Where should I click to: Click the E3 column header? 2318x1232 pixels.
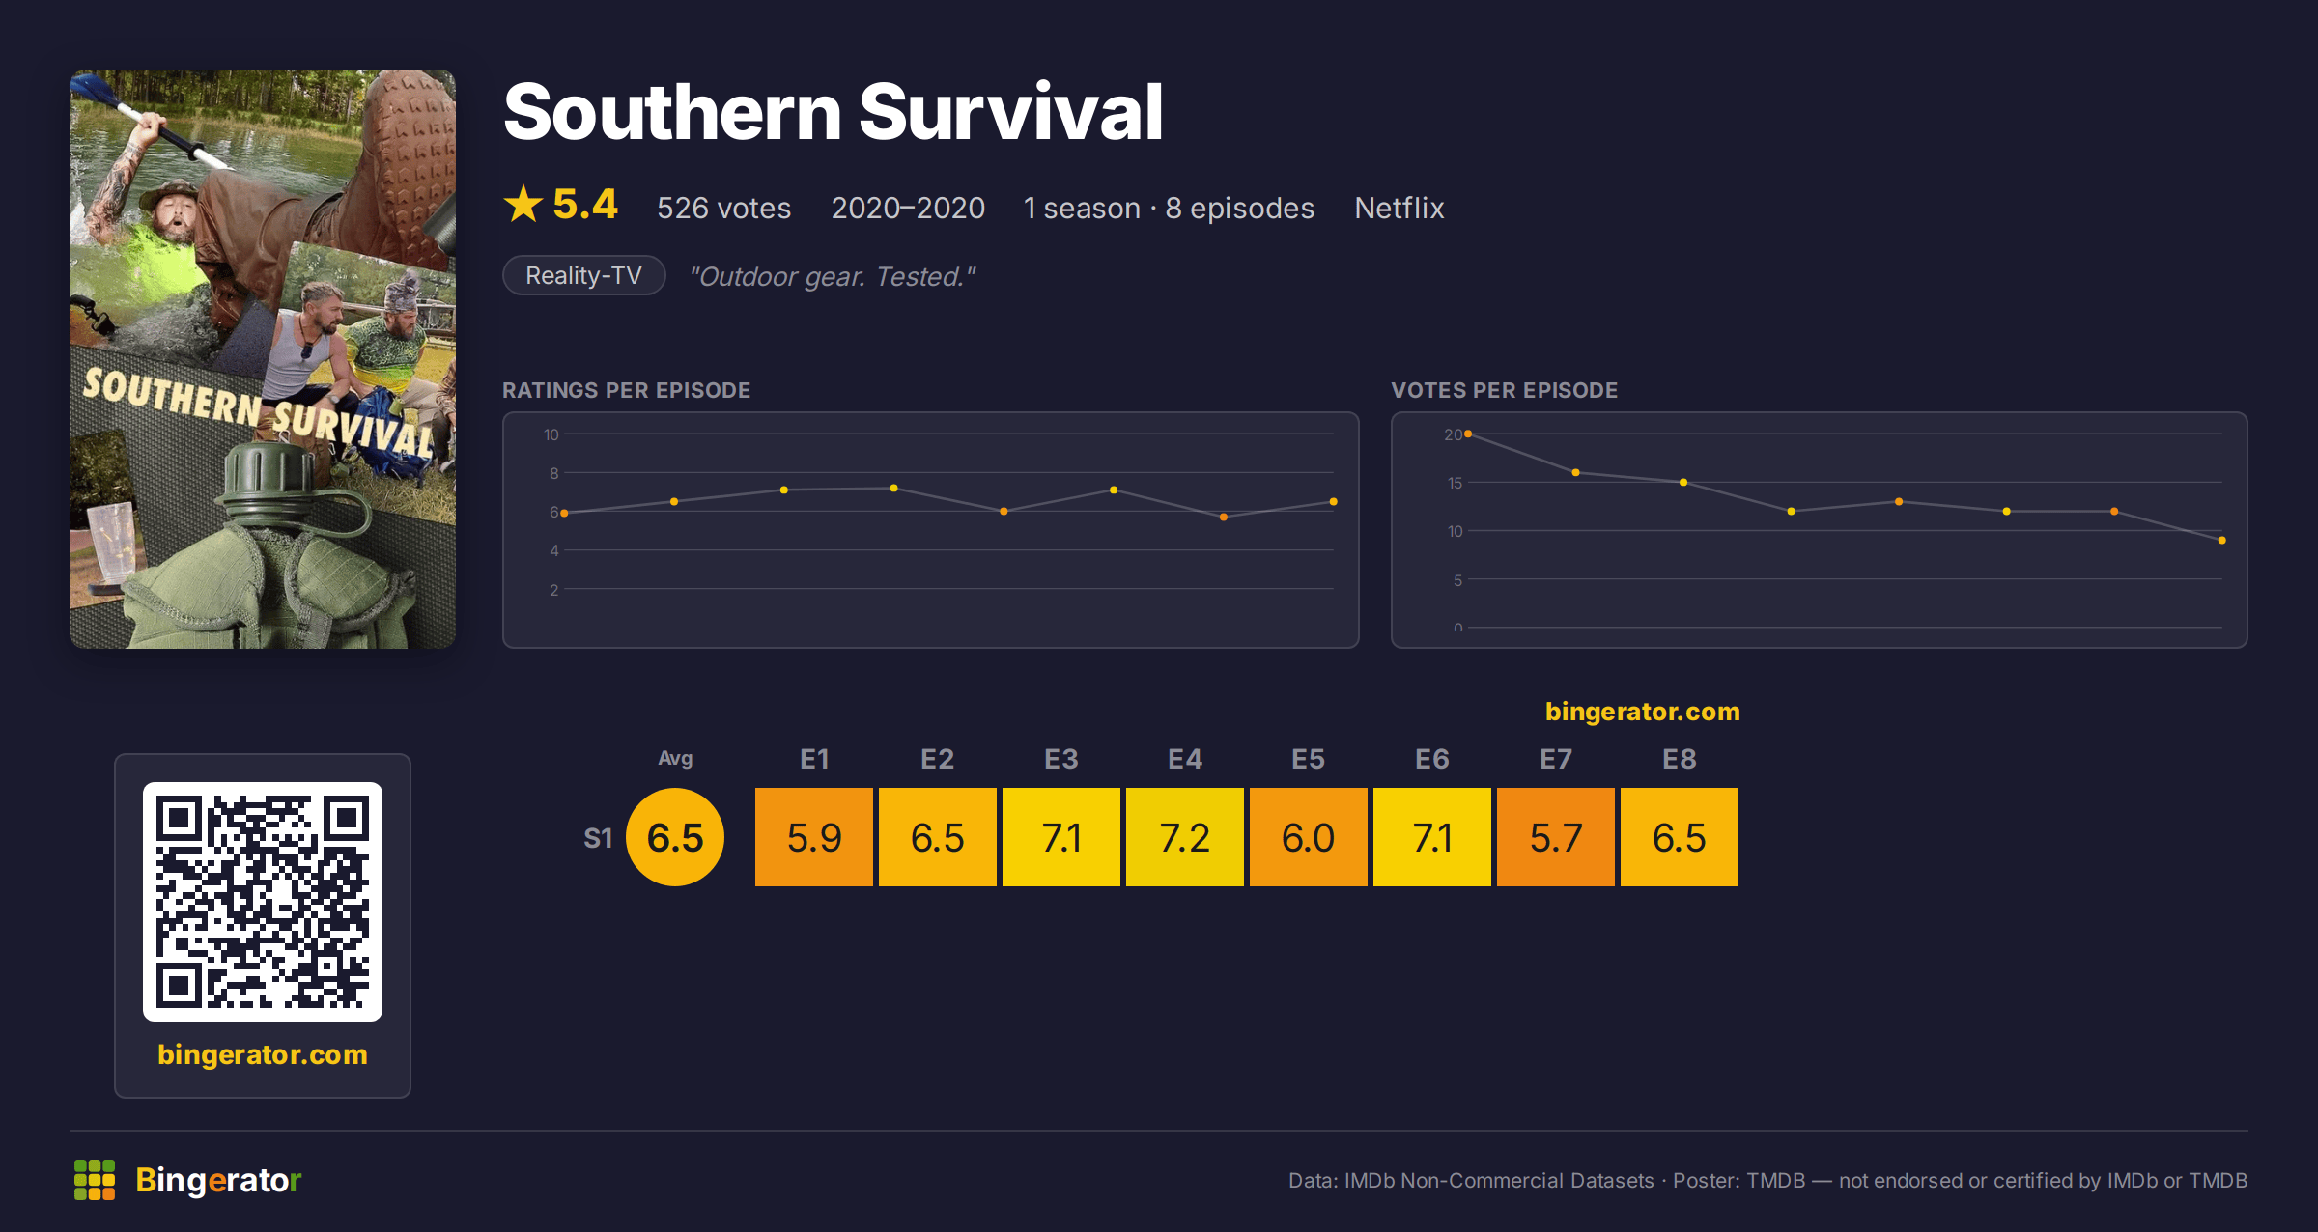click(x=1061, y=759)
